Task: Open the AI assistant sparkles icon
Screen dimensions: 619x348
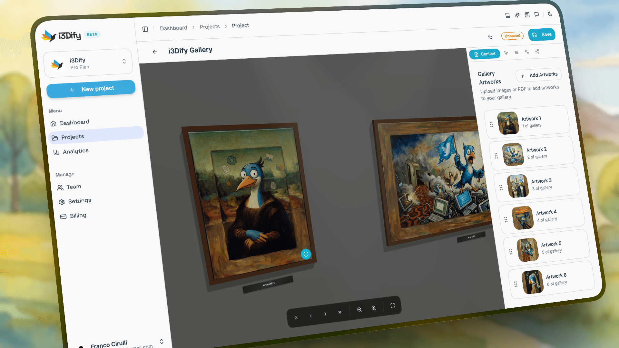Action: tap(517, 15)
